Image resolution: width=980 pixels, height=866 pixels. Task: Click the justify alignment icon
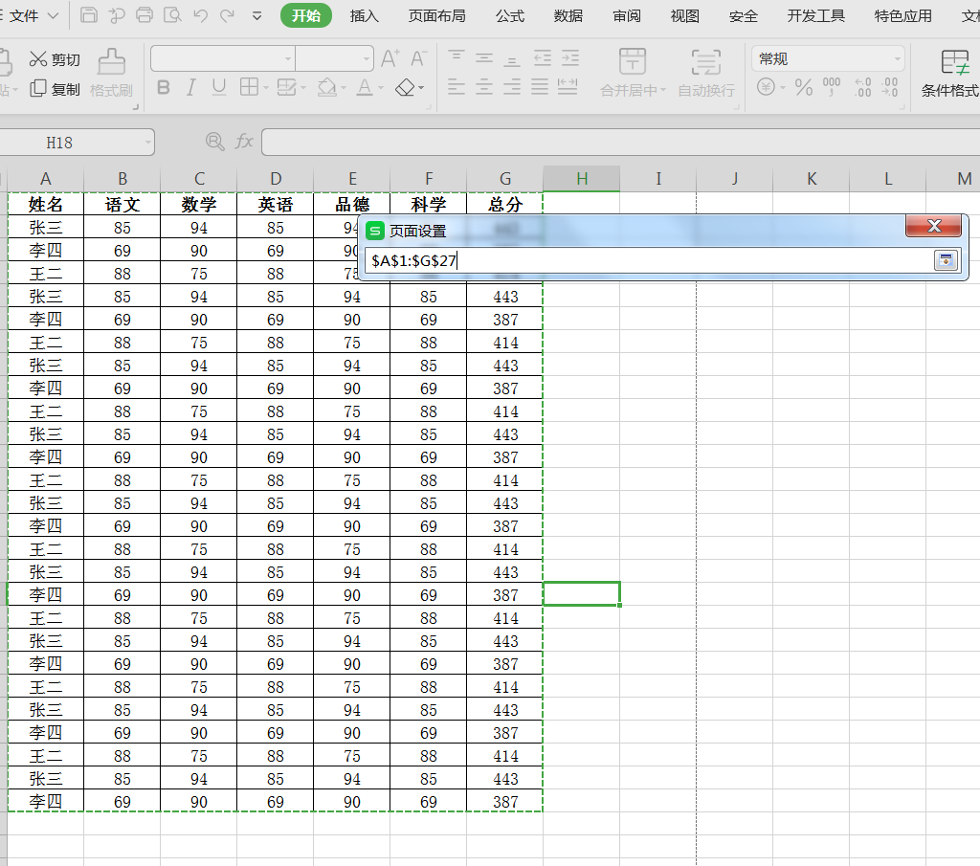(x=540, y=87)
